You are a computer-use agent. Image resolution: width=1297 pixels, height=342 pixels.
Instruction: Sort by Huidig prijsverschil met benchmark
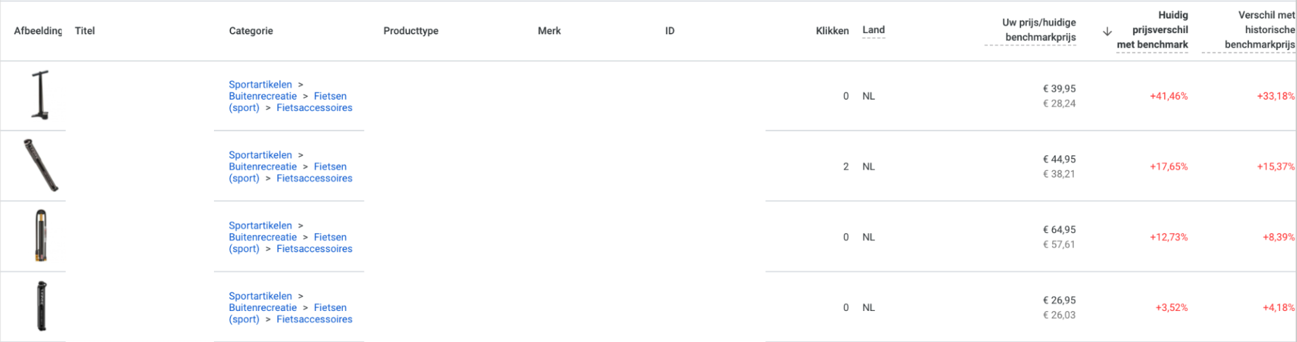point(1153,30)
